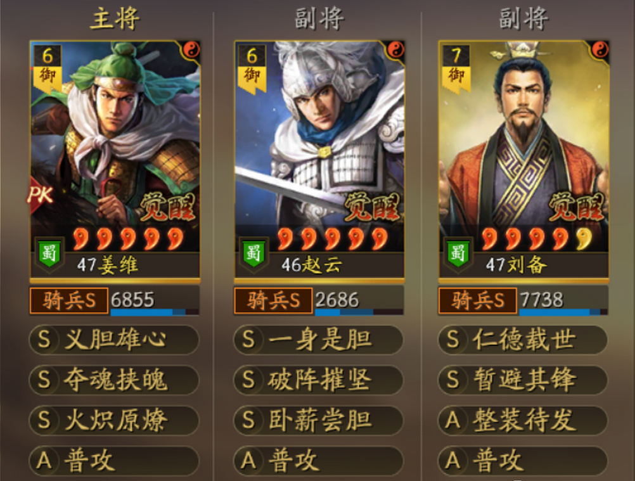Click the yin-yang icon on 姜维's card
635x481 pixels.
[191, 50]
